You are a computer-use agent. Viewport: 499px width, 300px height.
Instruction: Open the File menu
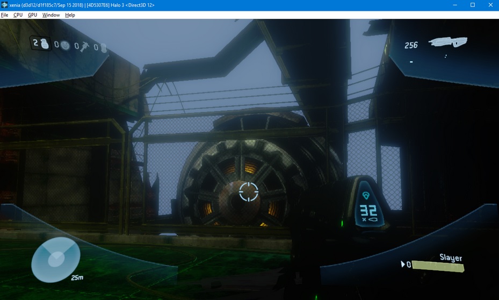4,15
